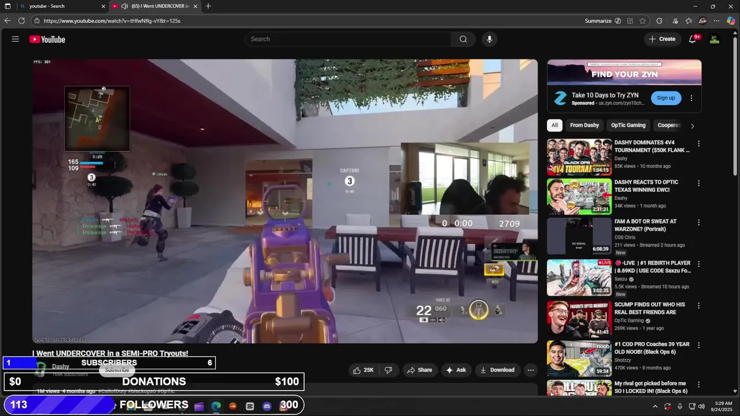Toggle the taskbar microphone icon

[x=679, y=406]
